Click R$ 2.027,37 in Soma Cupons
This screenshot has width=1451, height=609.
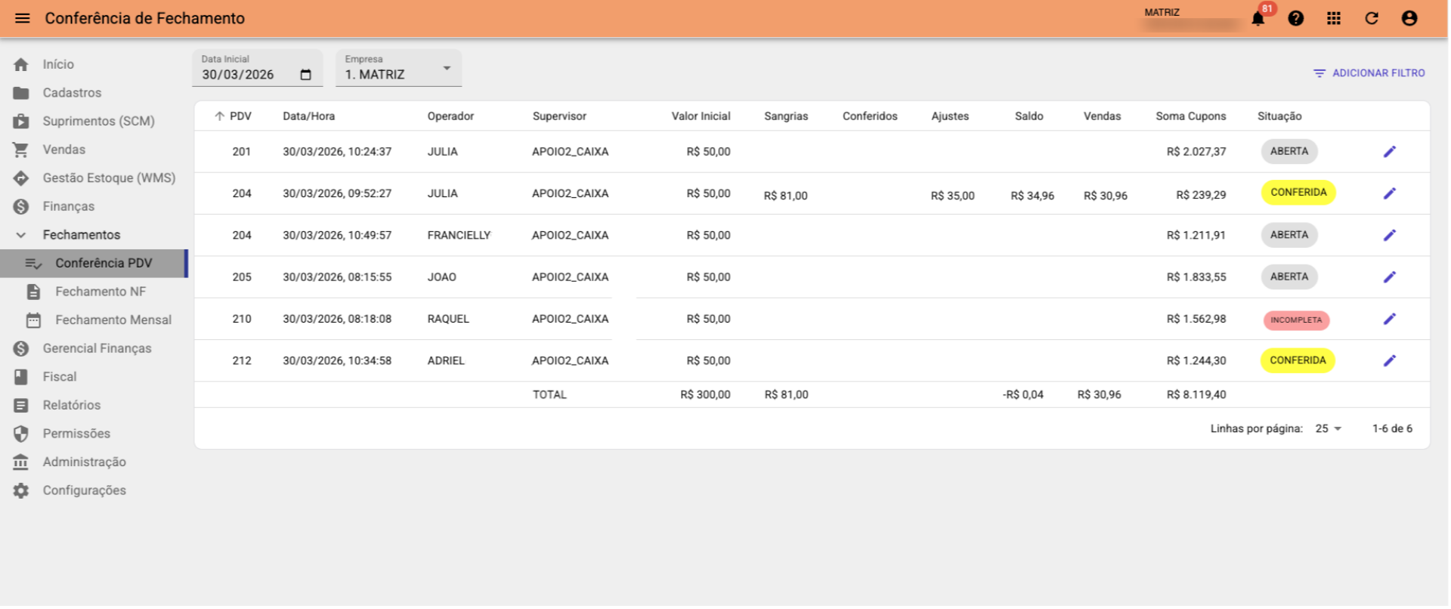[x=1196, y=152]
